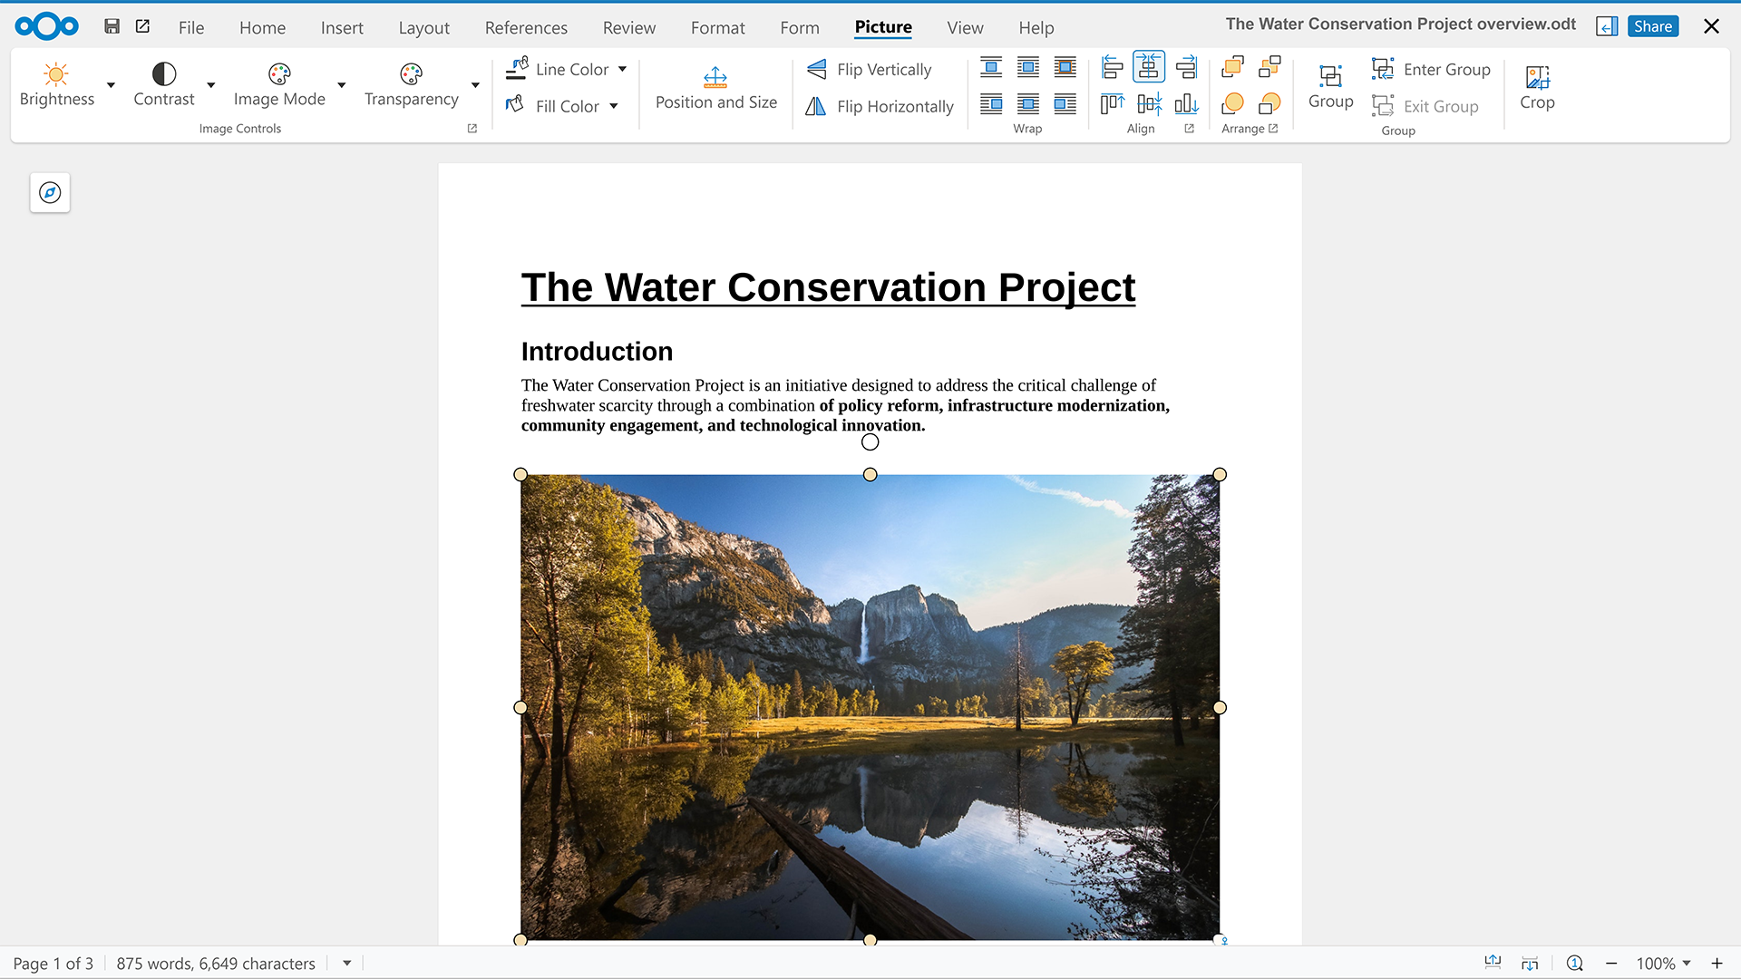This screenshot has width=1741, height=979.
Task: Align the image to the left
Action: [1112, 67]
